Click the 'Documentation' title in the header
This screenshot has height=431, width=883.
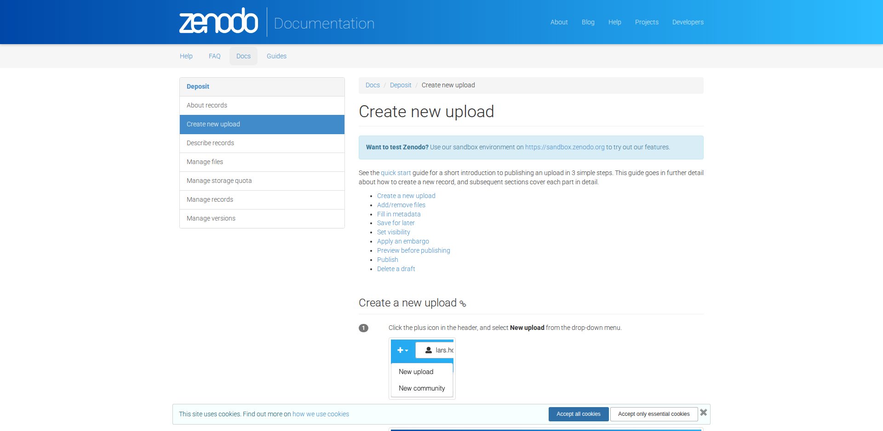[324, 23]
